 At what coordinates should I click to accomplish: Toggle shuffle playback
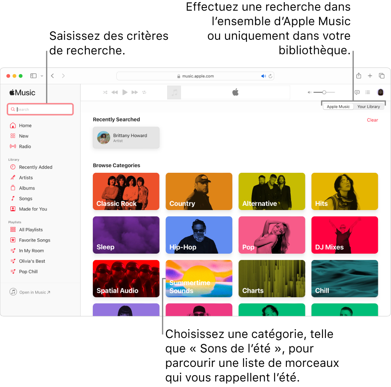[x=105, y=92]
